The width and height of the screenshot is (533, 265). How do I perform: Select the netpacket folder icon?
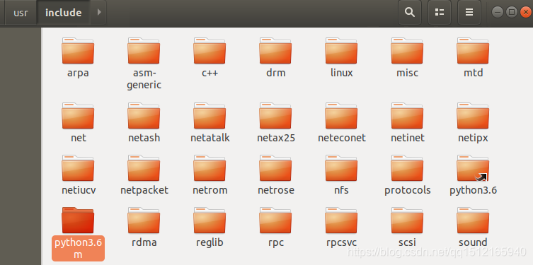click(144, 168)
